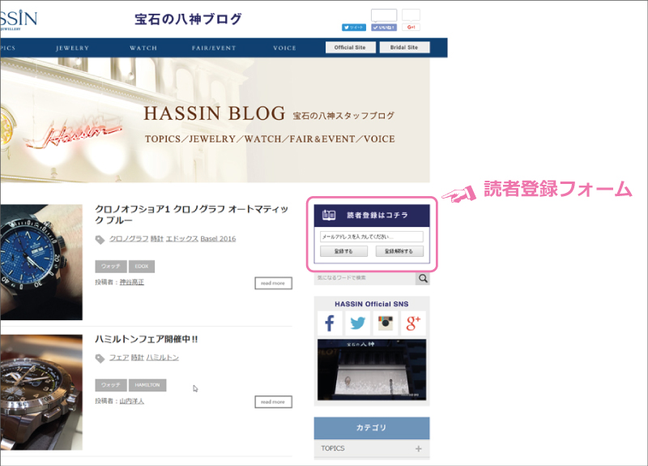Click the keyword search field
This screenshot has width=648, height=466.
[365, 278]
